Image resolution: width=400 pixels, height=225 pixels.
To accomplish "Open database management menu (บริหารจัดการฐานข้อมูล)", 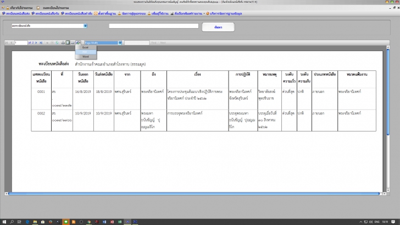I will point(224,14).
